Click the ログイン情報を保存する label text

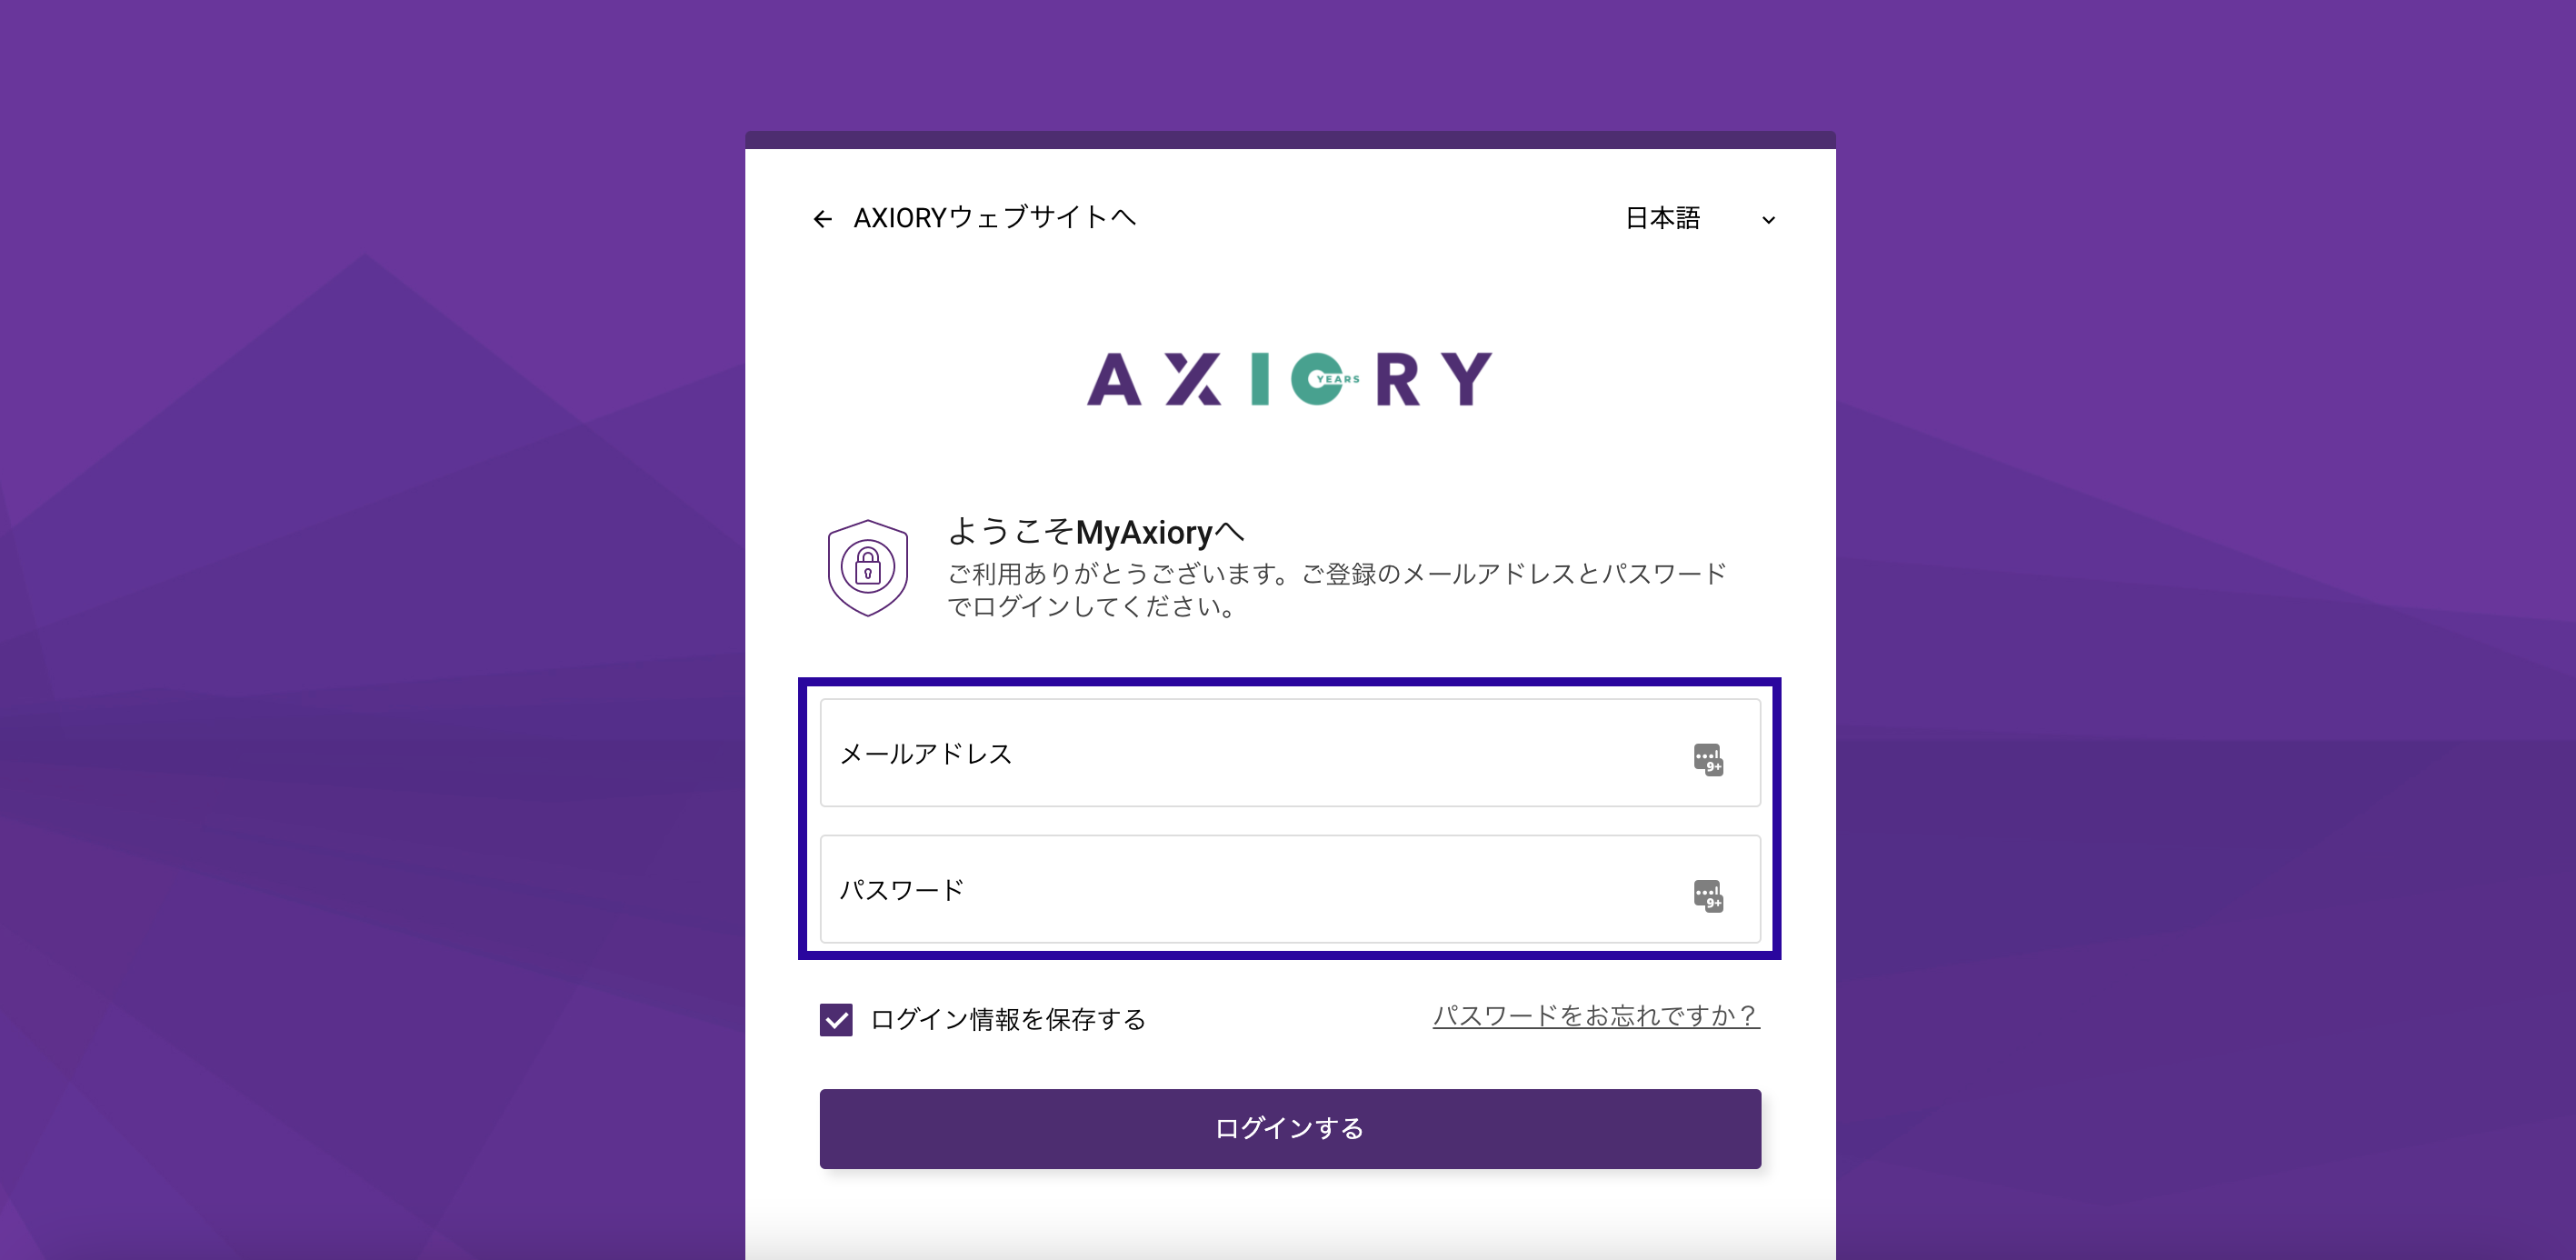[1008, 1020]
